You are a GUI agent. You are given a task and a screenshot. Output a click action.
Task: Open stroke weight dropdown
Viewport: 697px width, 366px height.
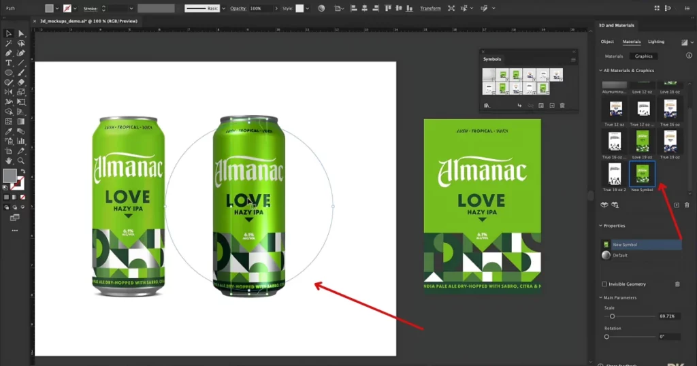(x=131, y=8)
